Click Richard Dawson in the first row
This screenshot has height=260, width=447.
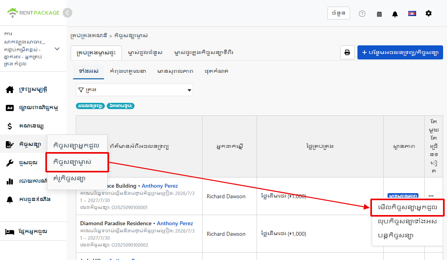coord(226,196)
